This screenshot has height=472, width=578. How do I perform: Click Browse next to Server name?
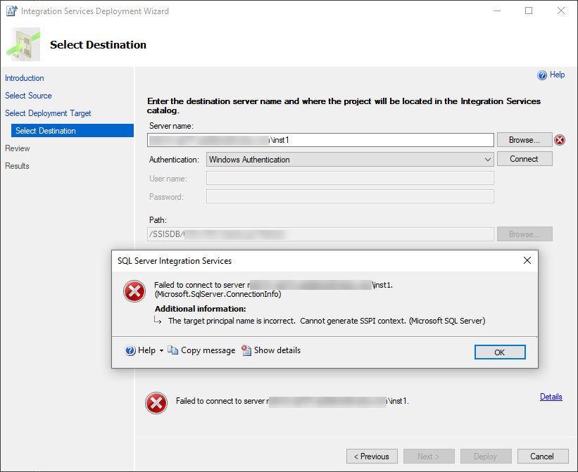524,140
